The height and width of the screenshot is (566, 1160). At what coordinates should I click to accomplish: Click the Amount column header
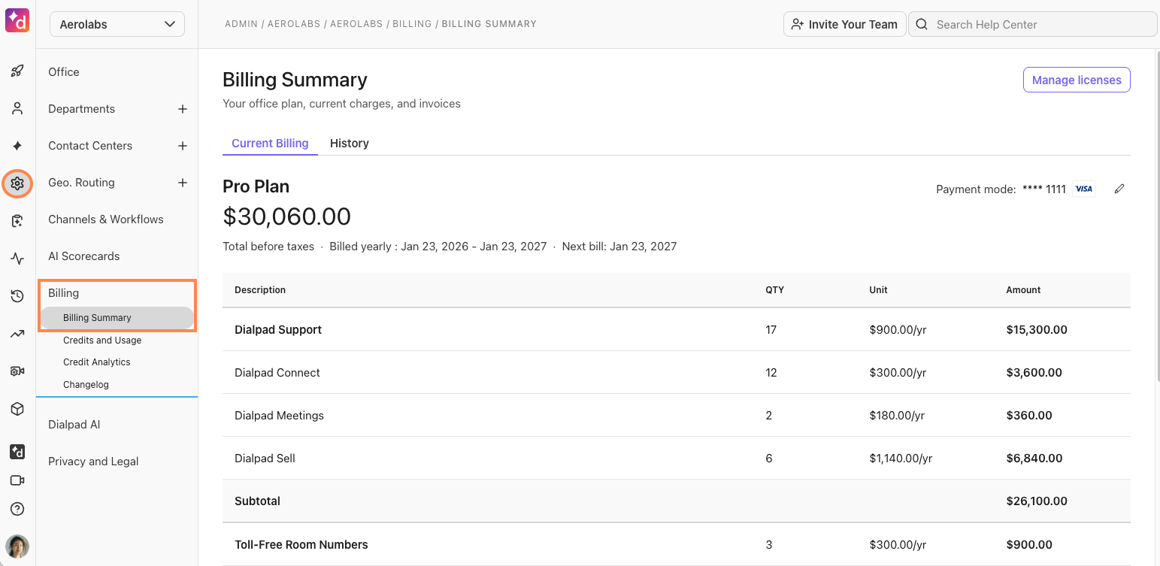point(1023,290)
